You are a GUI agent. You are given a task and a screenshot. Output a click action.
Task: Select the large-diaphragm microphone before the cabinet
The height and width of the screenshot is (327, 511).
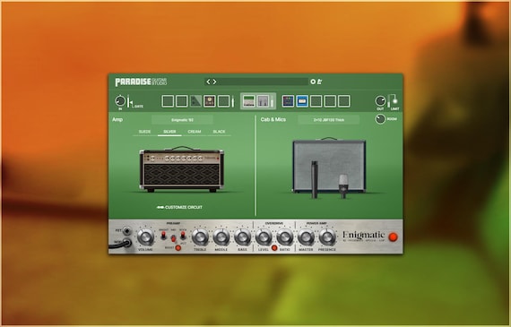tap(343, 186)
